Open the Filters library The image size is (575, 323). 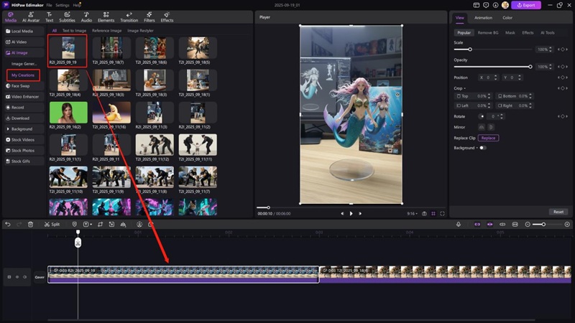149,17
